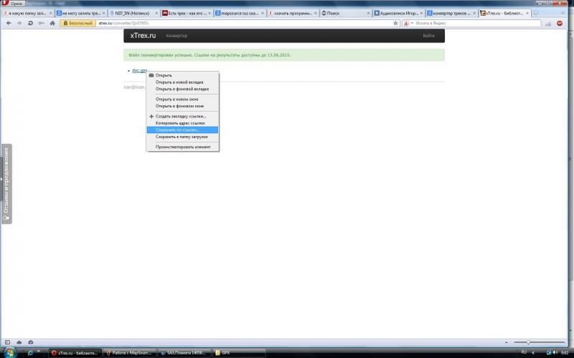The width and height of the screenshot is (574, 358).
Task: Click the 'Войти' login link
Action: pos(428,36)
